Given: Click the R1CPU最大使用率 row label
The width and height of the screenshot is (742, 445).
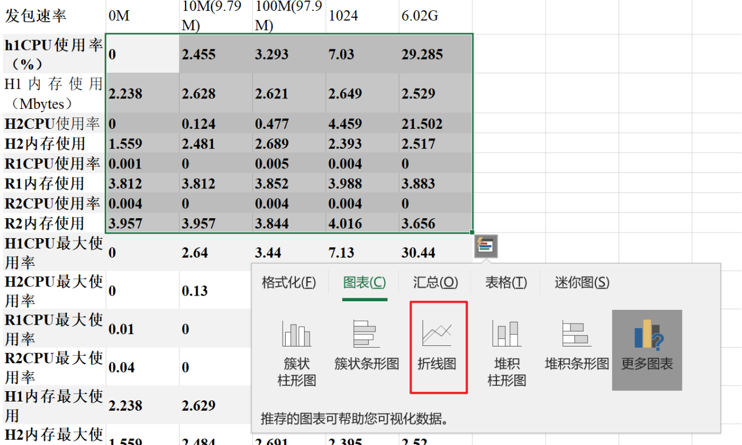Looking at the screenshot, I should click(53, 329).
